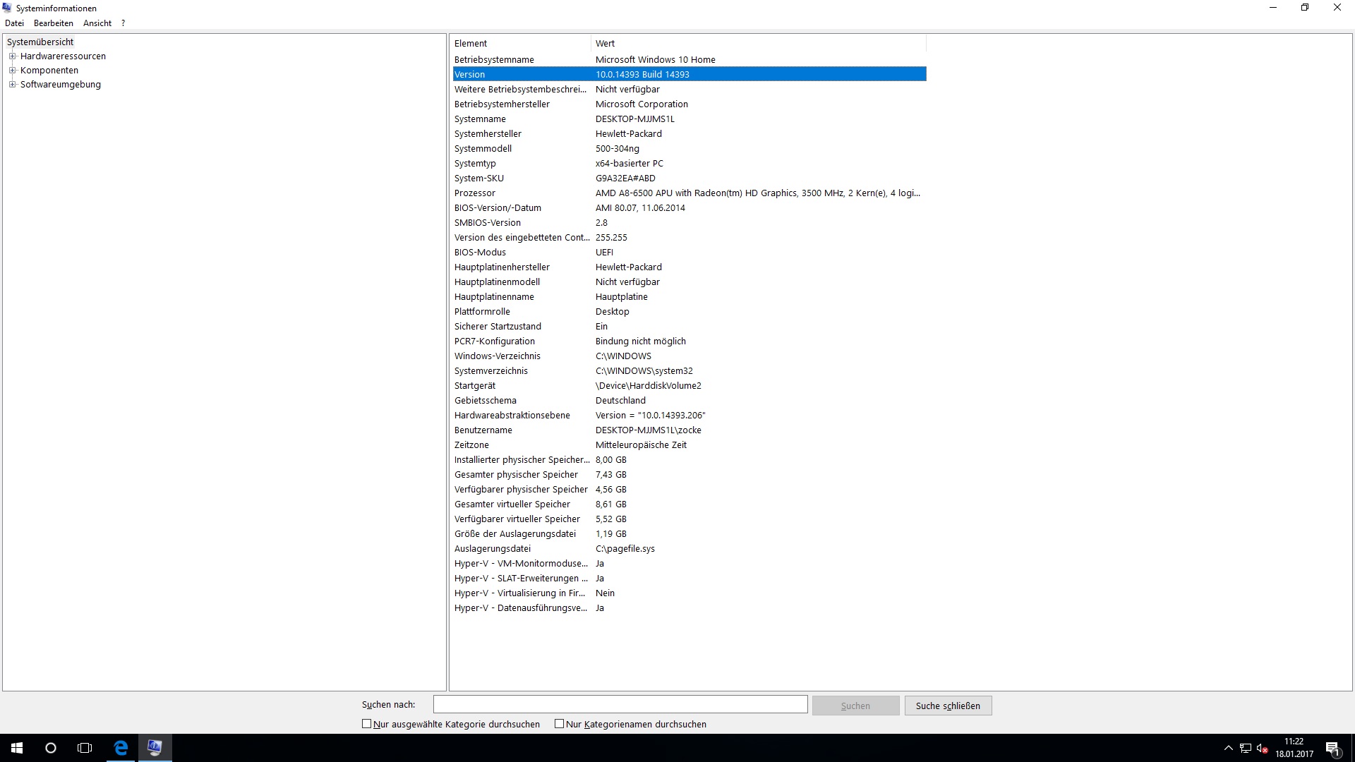1355x762 pixels.
Task: Select the Benutzername row
Action: click(689, 430)
